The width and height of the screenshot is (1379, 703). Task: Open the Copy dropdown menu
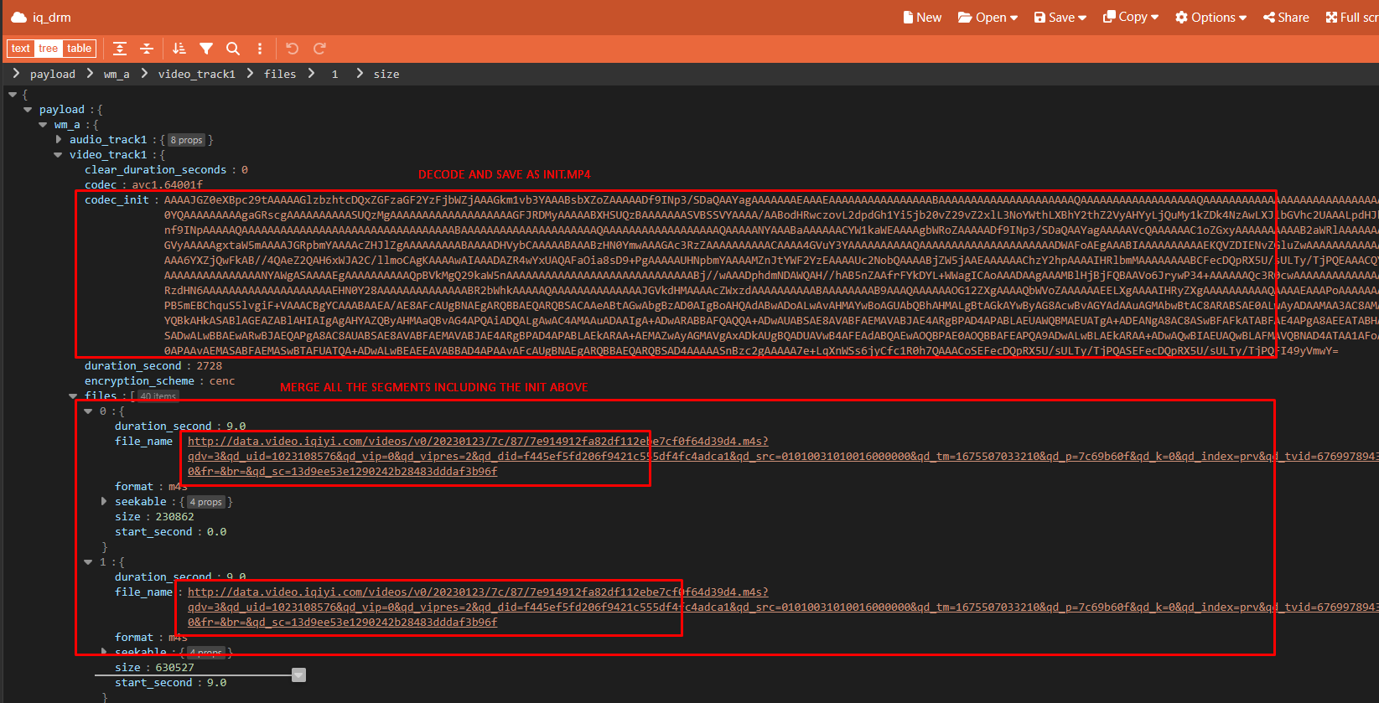1131,17
